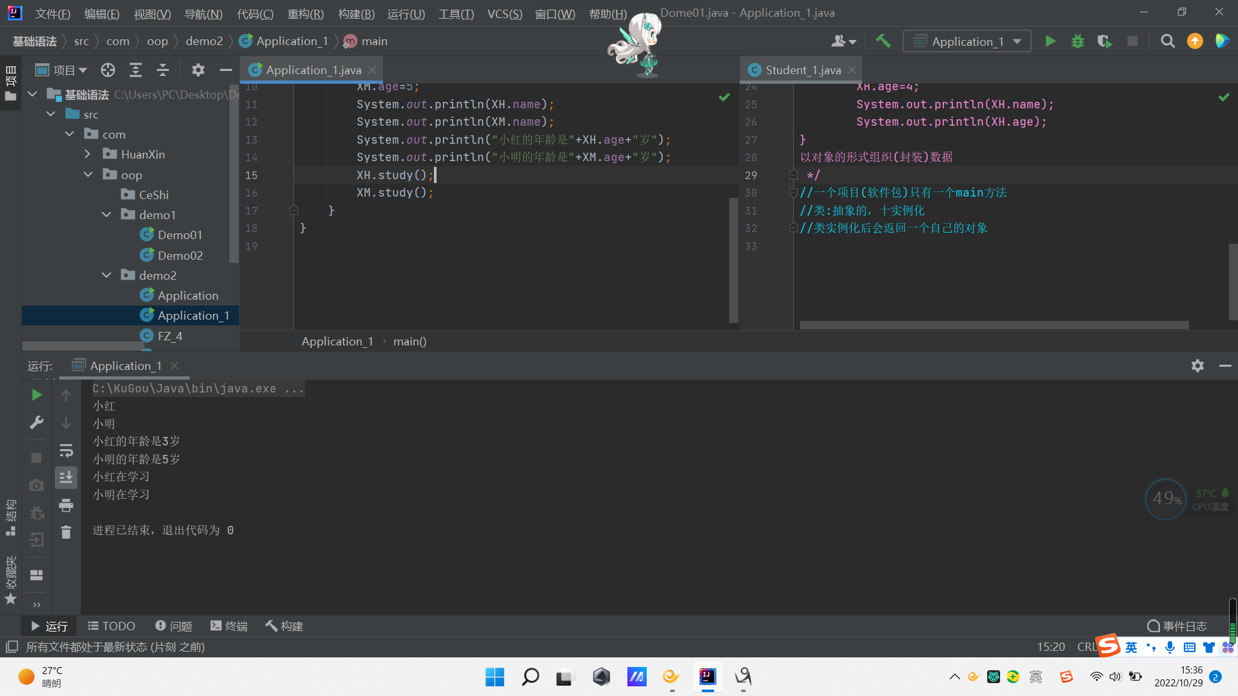This screenshot has height=696, width=1238.
Task: Open project panel settings gear
Action: click(x=198, y=70)
